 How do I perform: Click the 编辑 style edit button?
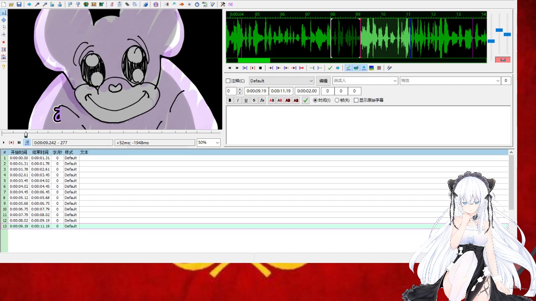[323, 81]
